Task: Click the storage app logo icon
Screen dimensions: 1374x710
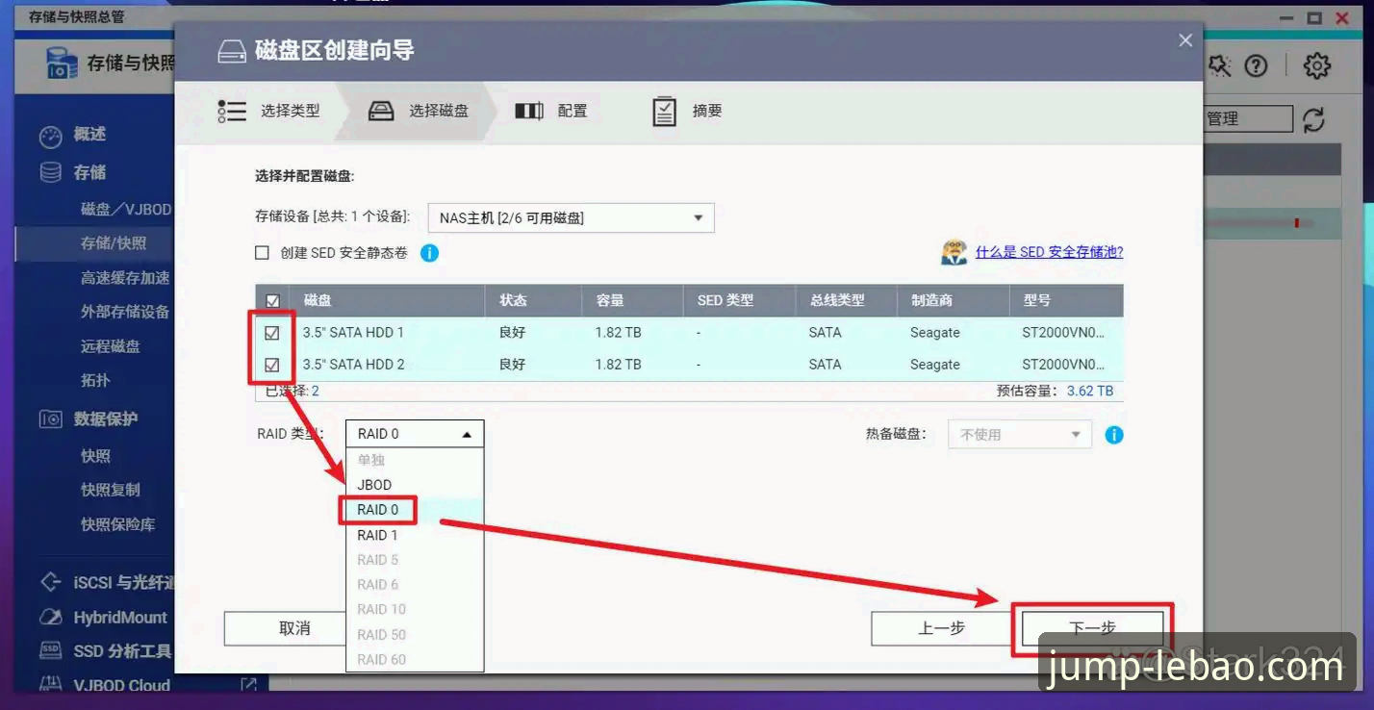Action: coord(62,63)
